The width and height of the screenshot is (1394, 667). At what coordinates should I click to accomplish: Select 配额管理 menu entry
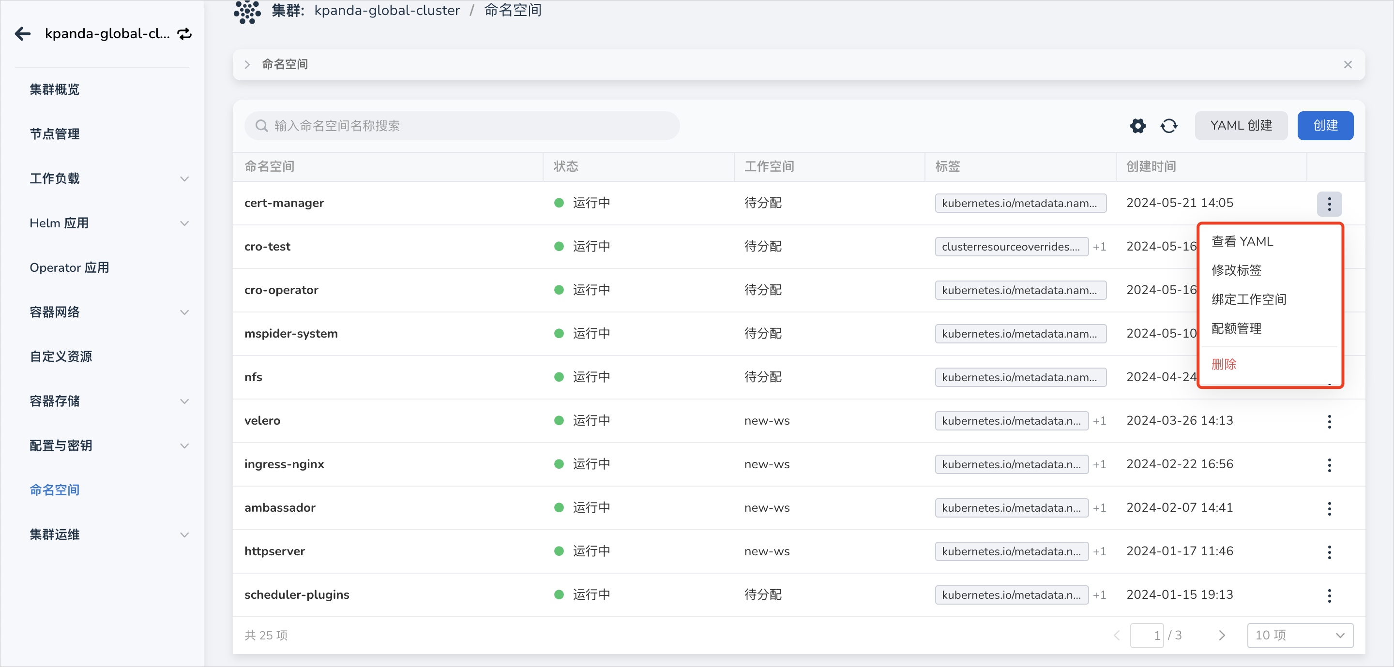[x=1236, y=328]
